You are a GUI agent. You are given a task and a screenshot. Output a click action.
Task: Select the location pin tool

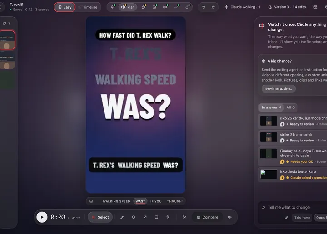tap(168, 217)
